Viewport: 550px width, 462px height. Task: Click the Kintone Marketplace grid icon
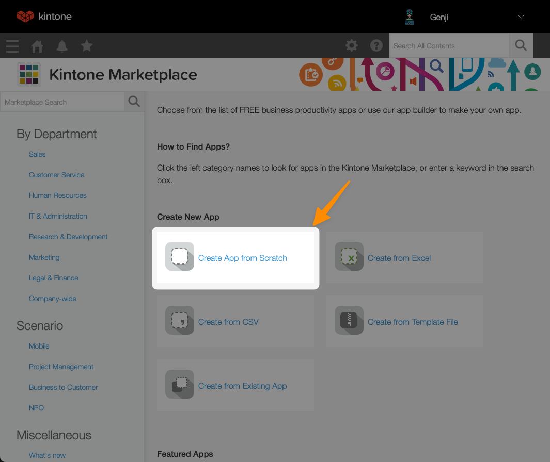[29, 74]
